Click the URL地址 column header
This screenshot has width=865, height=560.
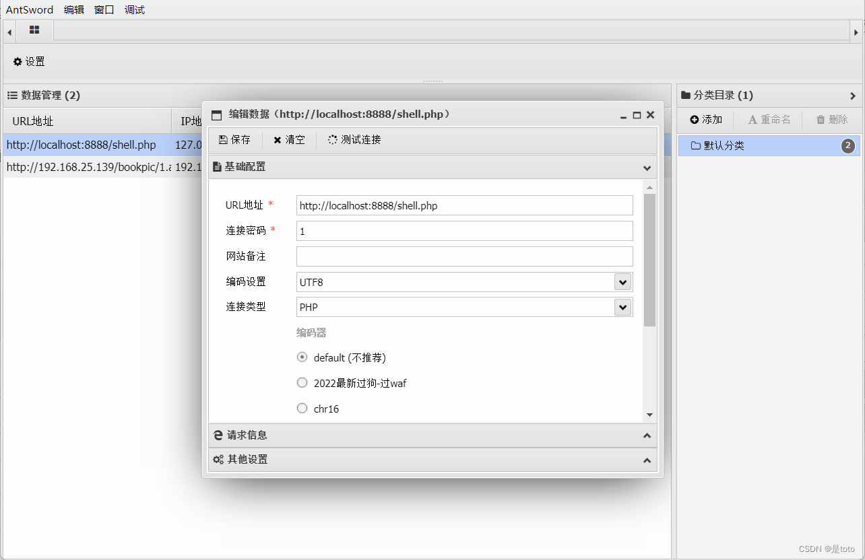click(x=88, y=121)
